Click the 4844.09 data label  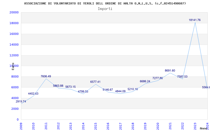point(120,91)
